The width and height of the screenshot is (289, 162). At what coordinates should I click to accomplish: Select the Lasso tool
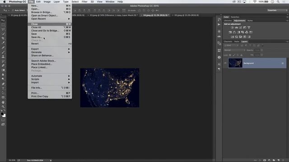point(3,29)
